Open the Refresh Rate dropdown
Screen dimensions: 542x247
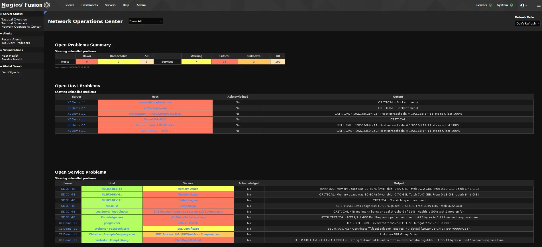pyautogui.click(x=527, y=24)
